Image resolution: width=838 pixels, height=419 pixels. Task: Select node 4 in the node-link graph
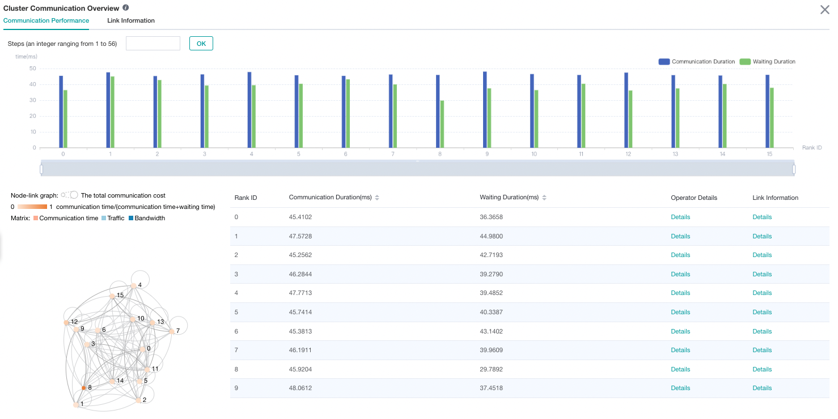tap(134, 286)
